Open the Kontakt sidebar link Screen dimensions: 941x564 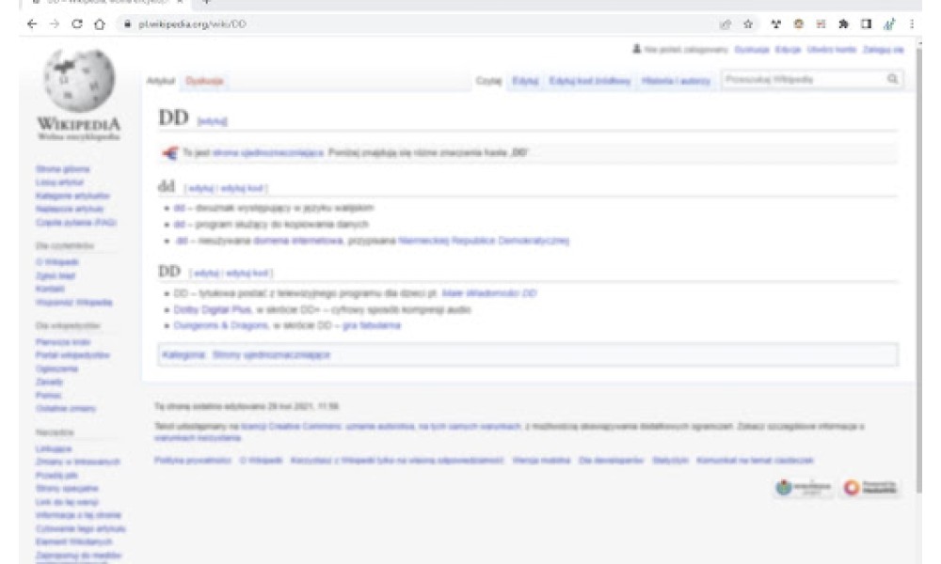[x=50, y=289]
